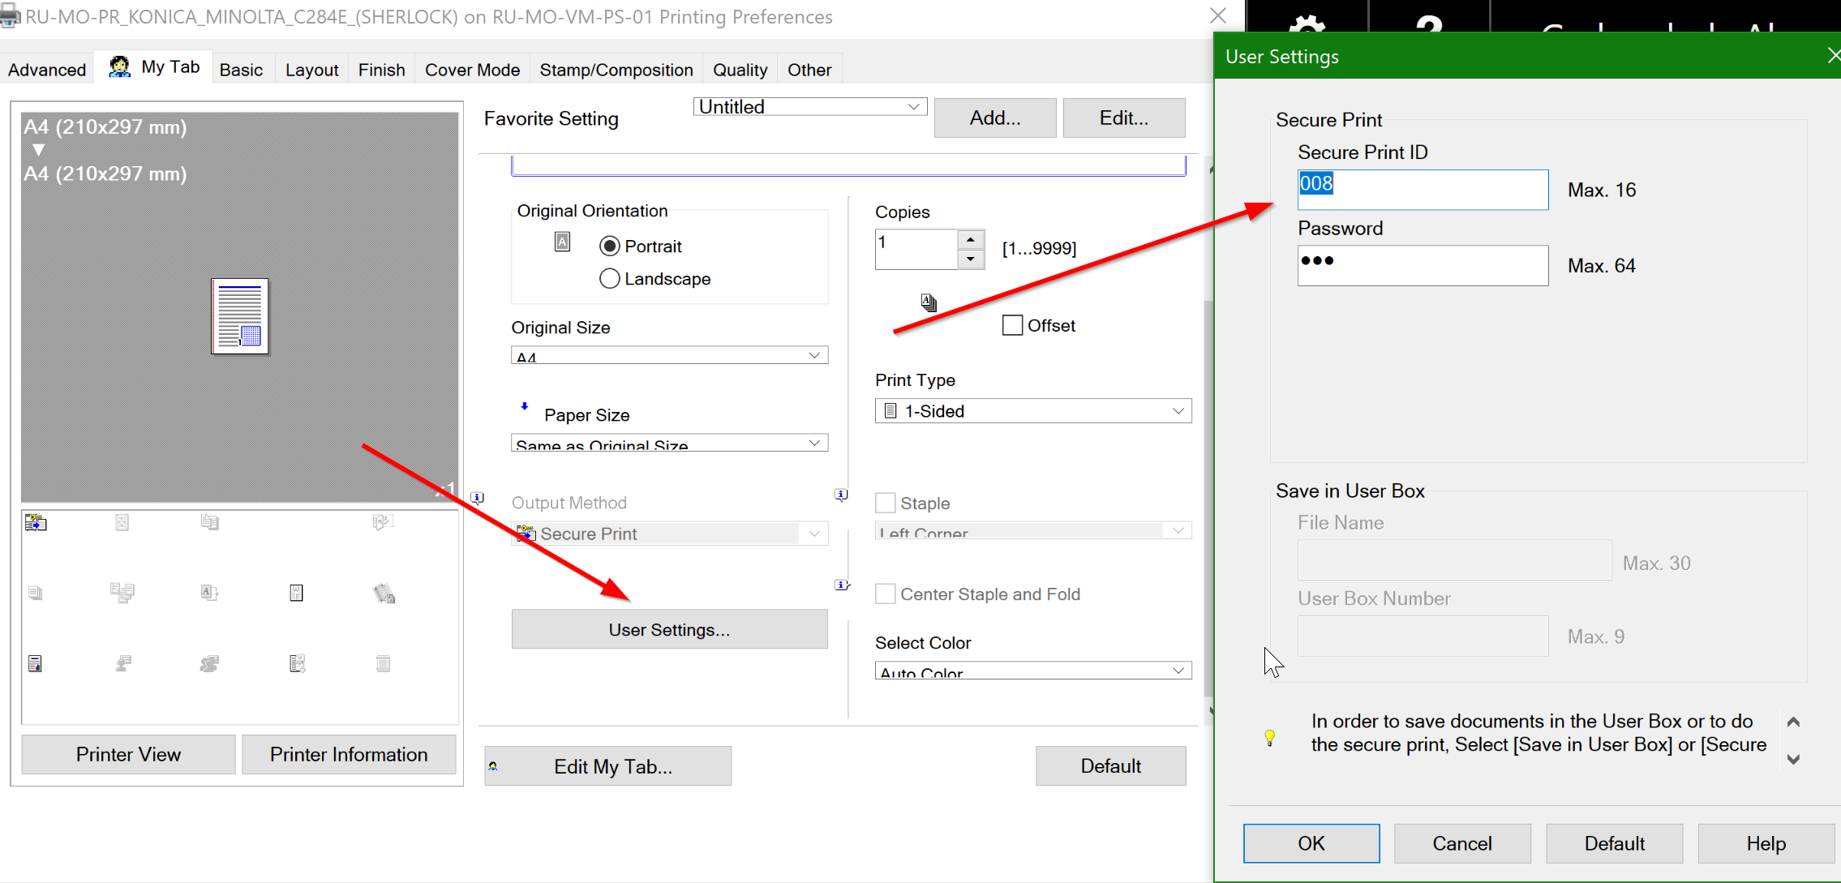
Task: Increase copies using the up stepper arrow
Action: pos(970,238)
